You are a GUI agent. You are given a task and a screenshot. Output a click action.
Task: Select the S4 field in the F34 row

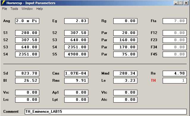tap(76, 47)
